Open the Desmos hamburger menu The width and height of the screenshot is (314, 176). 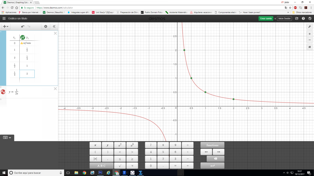click(4, 19)
